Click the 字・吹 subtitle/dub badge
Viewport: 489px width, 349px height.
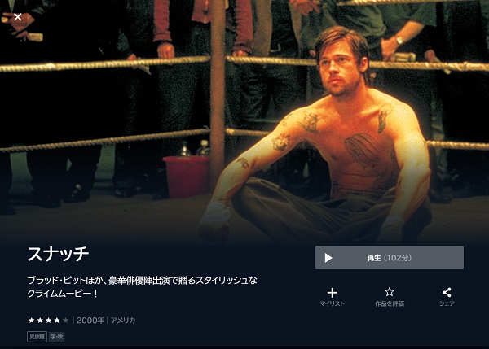point(57,337)
